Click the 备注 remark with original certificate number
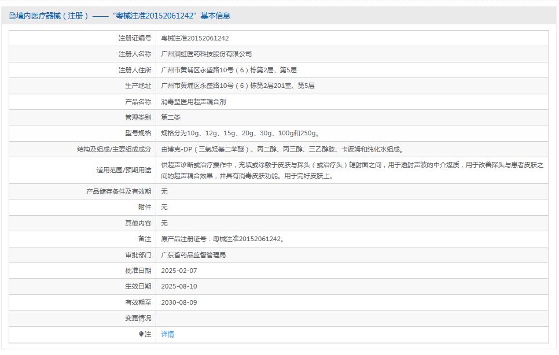559x355 pixels. coord(222,239)
